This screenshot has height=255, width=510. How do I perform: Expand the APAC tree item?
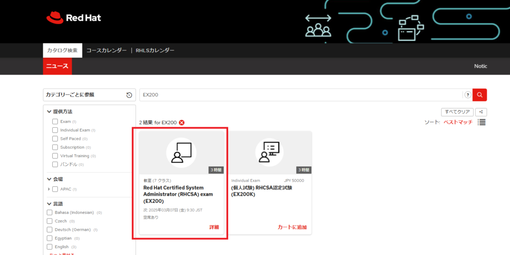pyautogui.click(x=49, y=189)
